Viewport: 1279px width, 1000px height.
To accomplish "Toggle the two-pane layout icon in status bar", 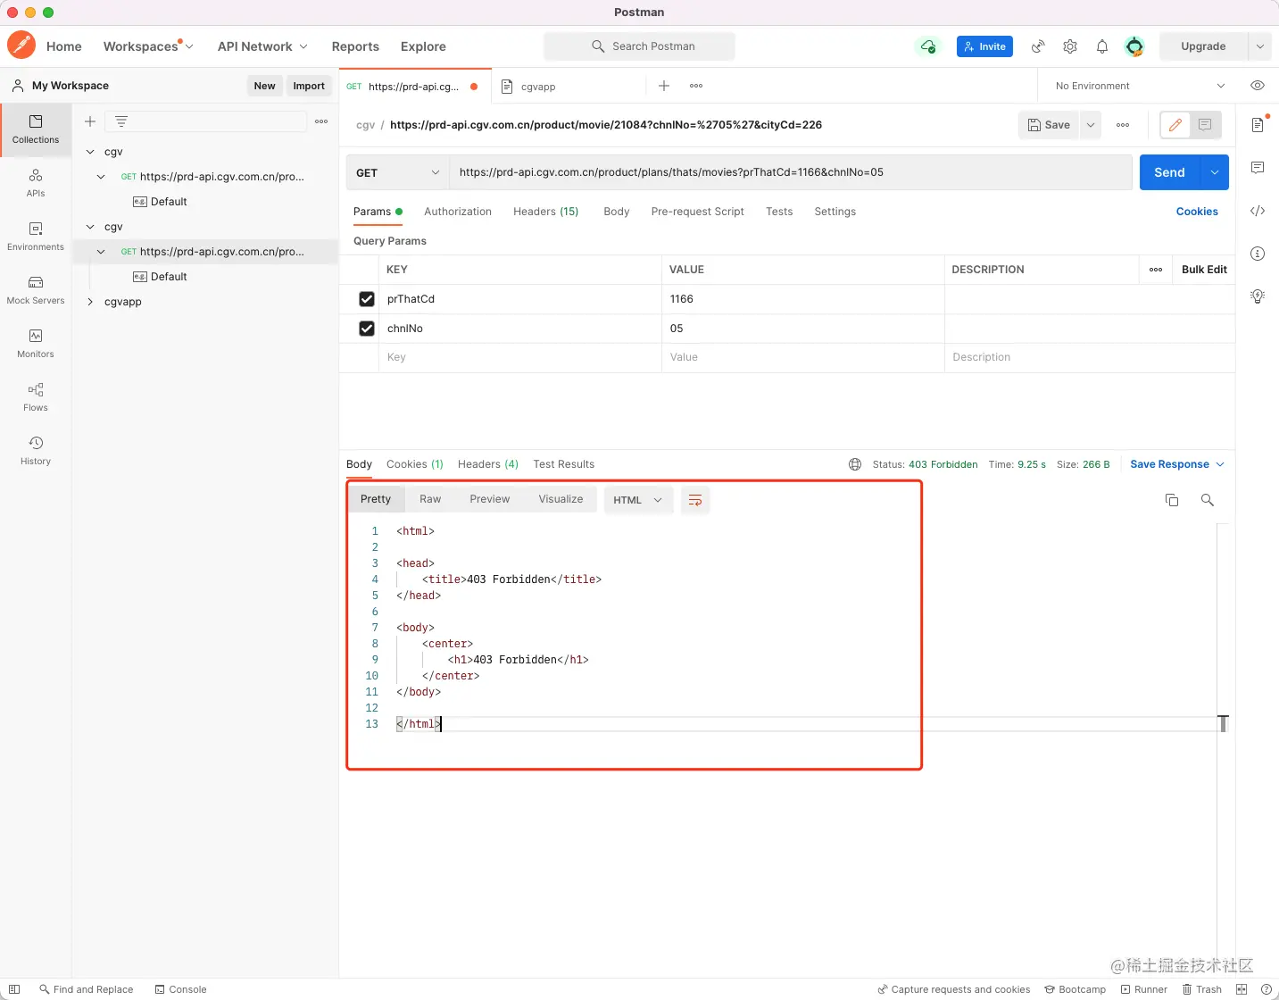I will pos(1242,989).
